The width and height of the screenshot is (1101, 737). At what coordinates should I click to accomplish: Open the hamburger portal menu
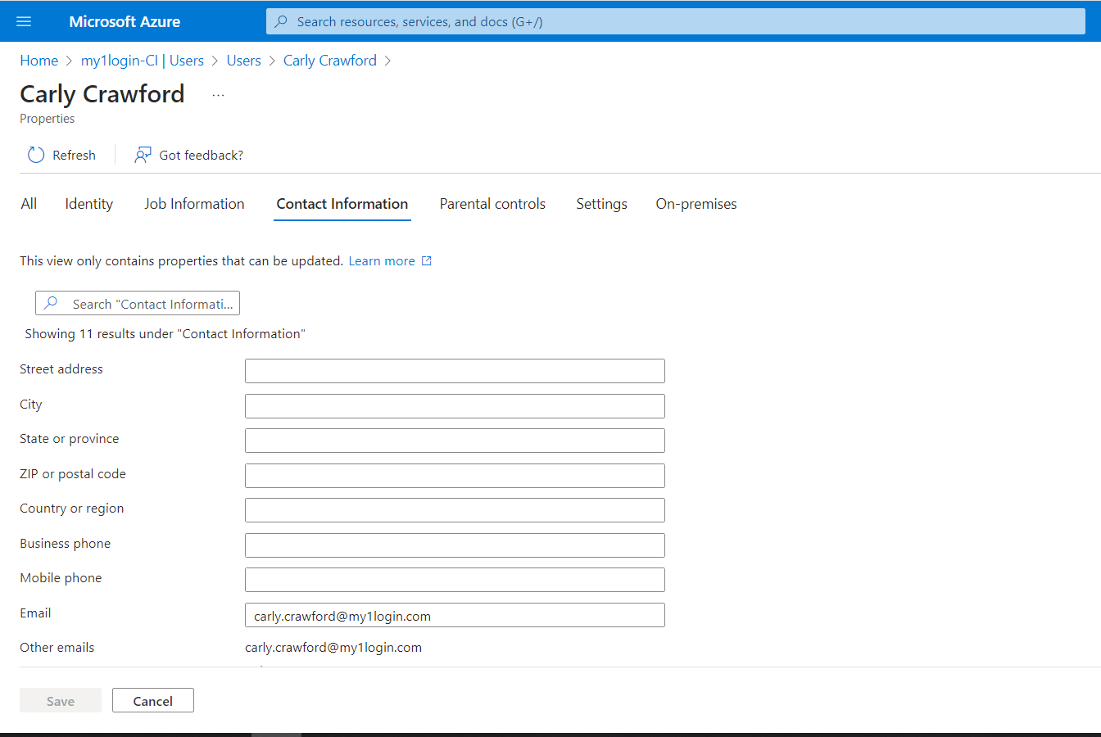24,21
